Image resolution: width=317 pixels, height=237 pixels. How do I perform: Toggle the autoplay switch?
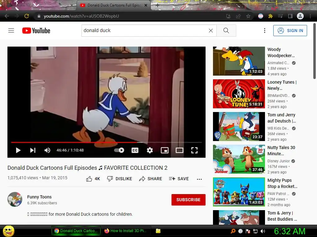119,150
